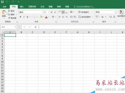Click the 剪切 cut button
The image size is (125, 93).
point(11,11)
